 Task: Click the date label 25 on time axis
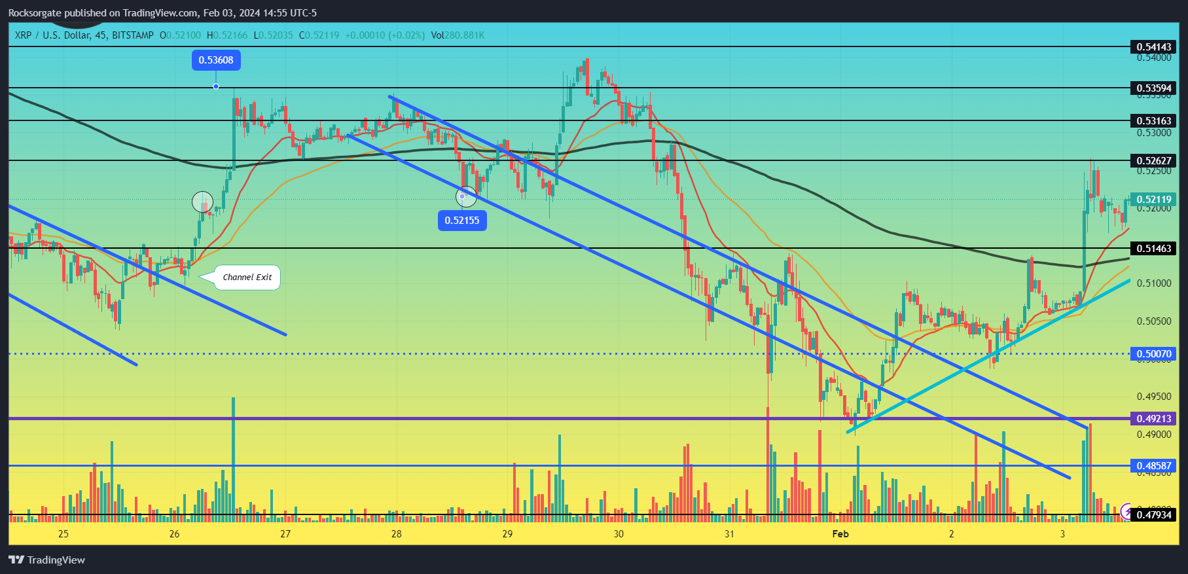click(x=63, y=534)
